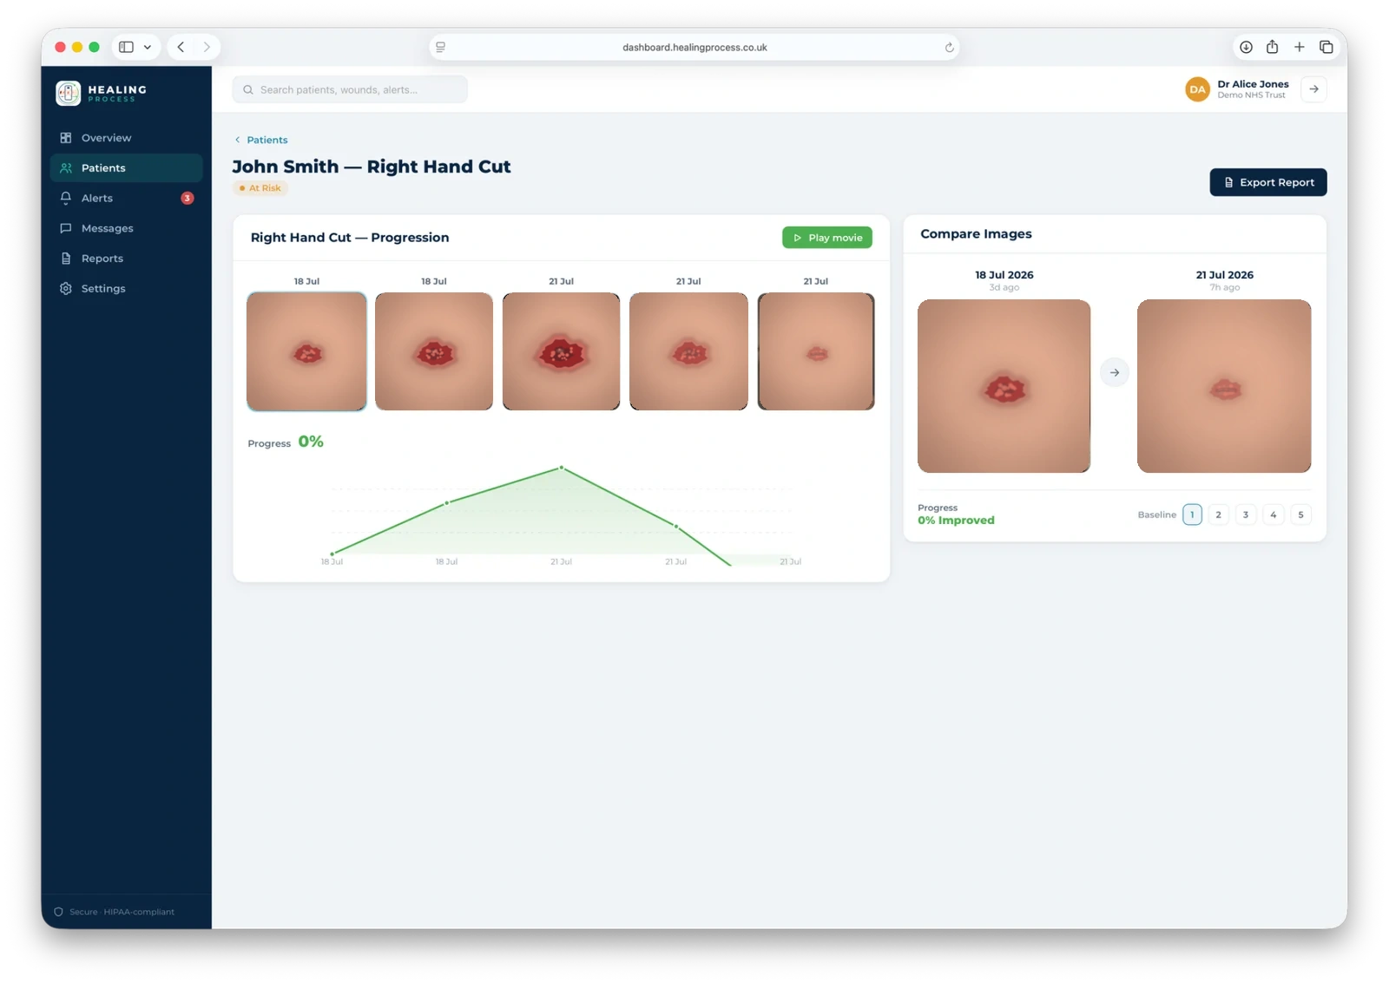This screenshot has height=983, width=1389.
Task: Click the page reader icon in address bar
Action: (x=441, y=47)
